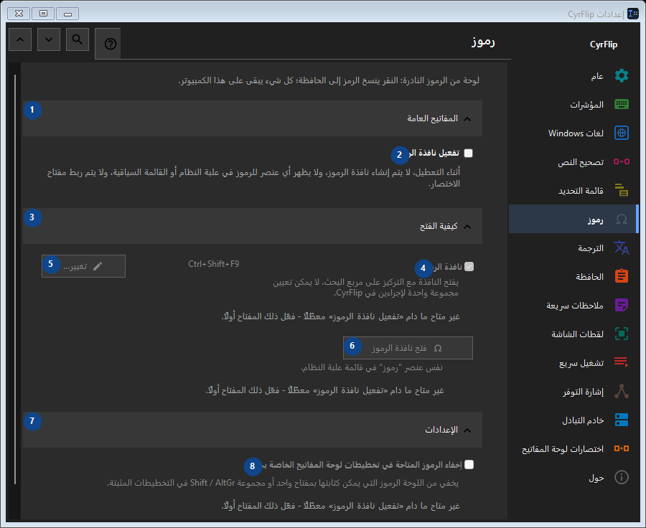Click the CyrFlip sidebar title
This screenshot has height=528, width=646.
point(604,44)
